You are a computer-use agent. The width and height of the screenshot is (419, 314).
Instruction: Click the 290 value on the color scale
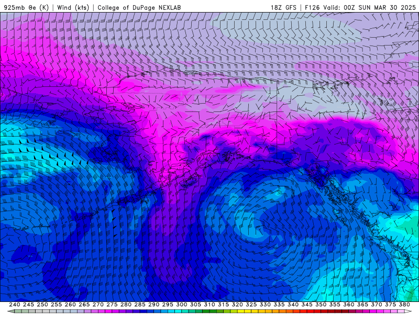[x=153, y=305]
